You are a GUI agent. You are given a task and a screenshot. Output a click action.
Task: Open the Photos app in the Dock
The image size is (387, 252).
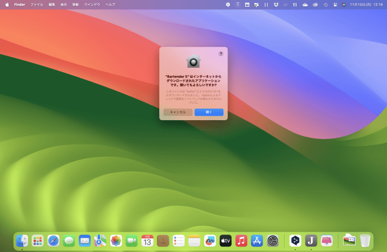click(116, 241)
